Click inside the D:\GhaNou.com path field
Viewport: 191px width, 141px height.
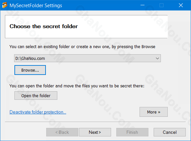84,58
